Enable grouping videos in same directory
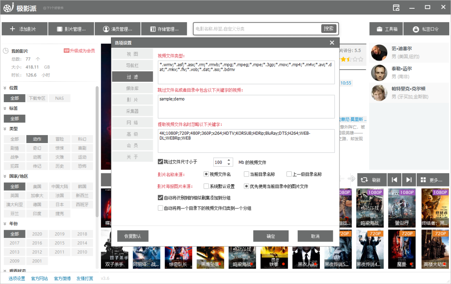451x284 pixels. (161, 208)
